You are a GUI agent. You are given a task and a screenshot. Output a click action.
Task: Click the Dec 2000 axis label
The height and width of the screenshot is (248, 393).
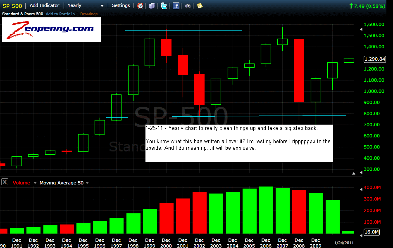[x=166, y=243]
